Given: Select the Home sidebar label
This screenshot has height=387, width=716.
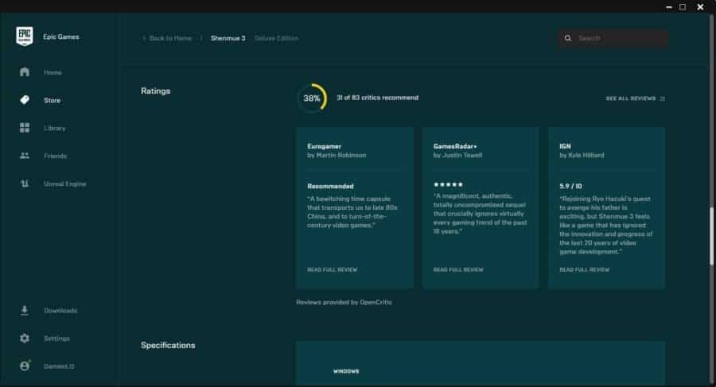Looking at the screenshot, I should [x=53, y=72].
